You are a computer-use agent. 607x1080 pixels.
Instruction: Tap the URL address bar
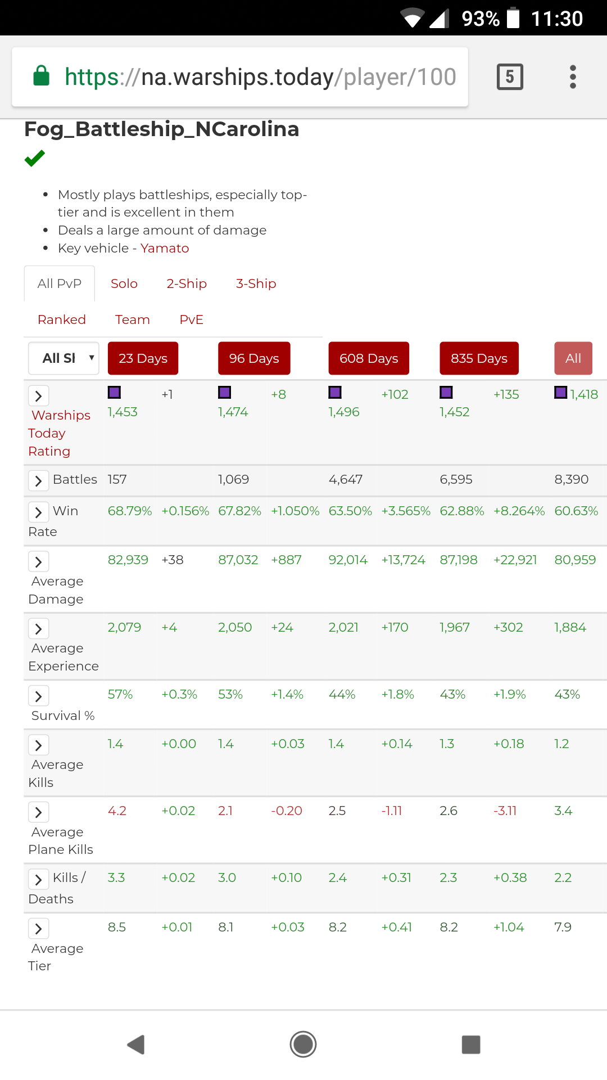(259, 77)
